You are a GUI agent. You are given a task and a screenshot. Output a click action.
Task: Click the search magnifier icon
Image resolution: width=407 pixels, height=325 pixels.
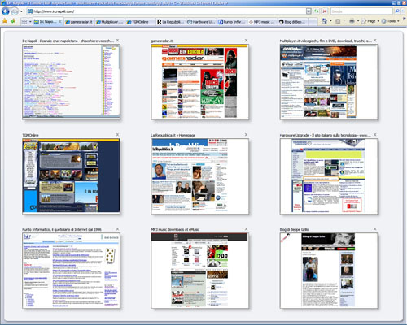397,11
